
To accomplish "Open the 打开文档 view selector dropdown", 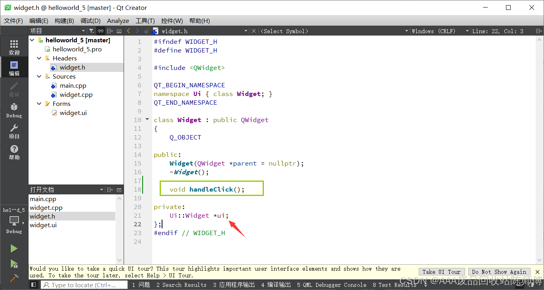I will point(102,190).
